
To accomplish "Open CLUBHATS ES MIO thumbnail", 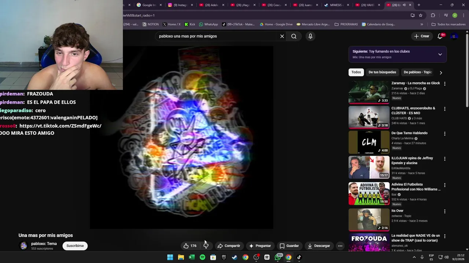I will (369, 117).
